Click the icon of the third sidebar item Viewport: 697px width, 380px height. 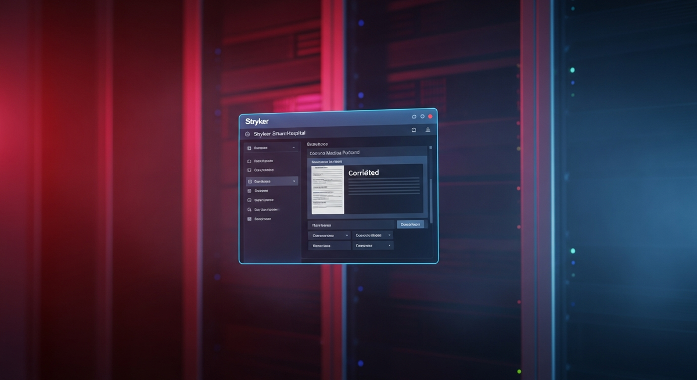249,170
